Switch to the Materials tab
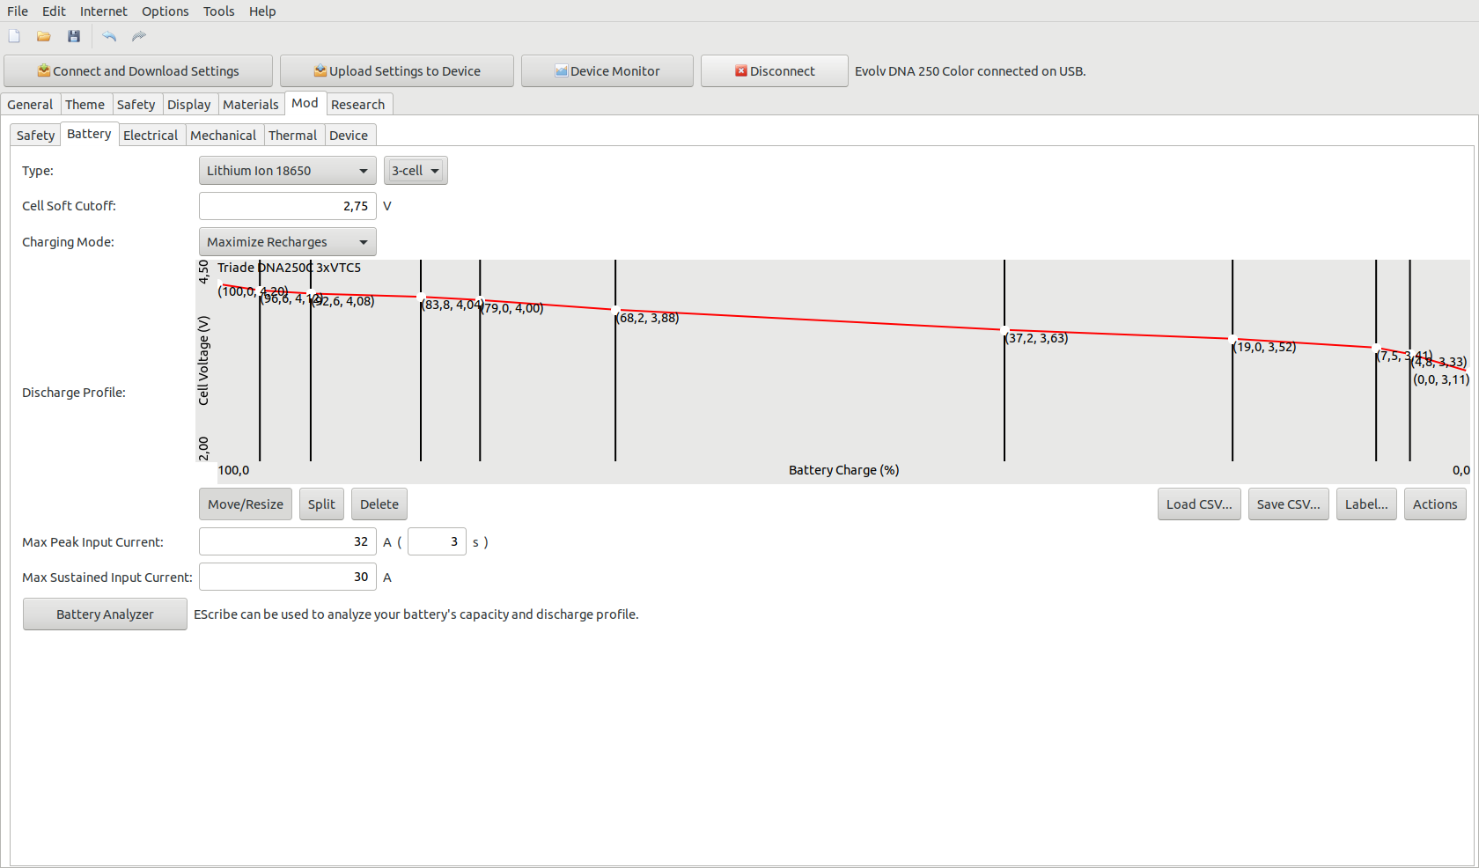The image size is (1479, 868). (250, 105)
